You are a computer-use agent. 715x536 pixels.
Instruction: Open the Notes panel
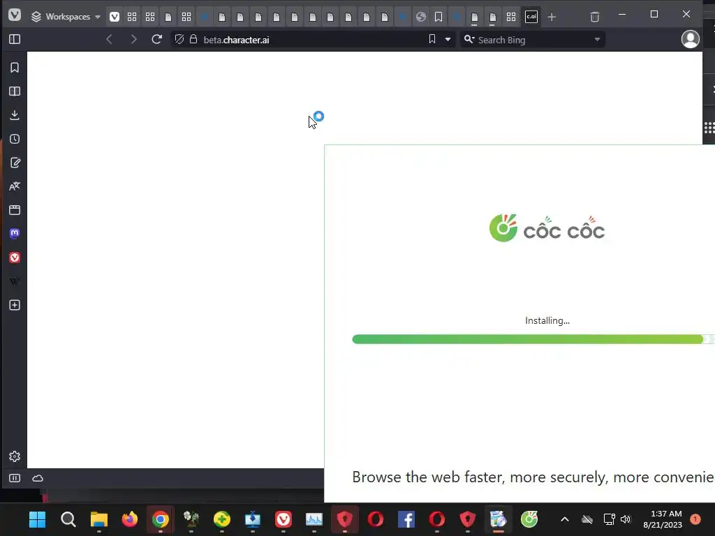tap(15, 163)
